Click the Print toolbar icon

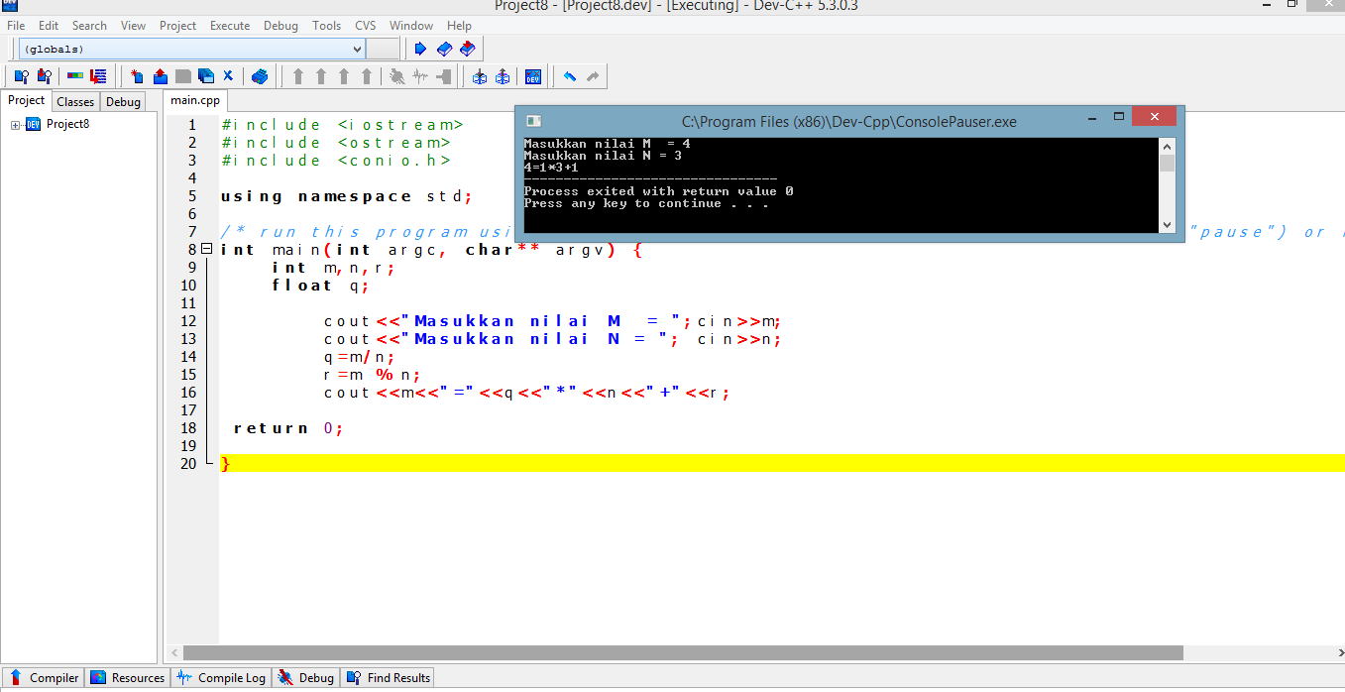pos(260,76)
